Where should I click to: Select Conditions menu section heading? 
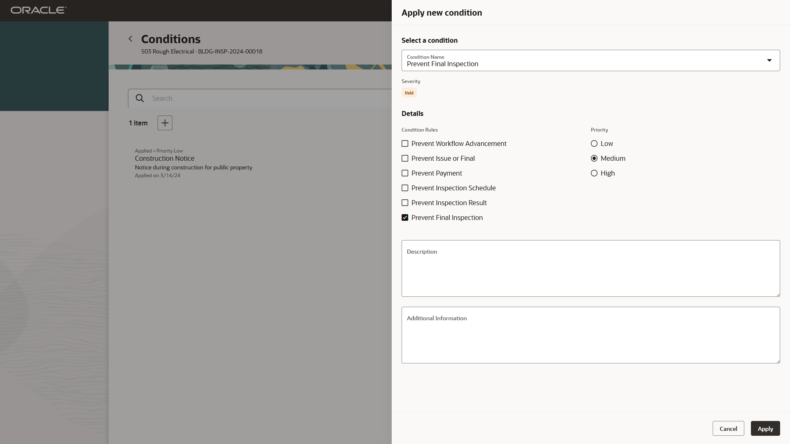[170, 39]
